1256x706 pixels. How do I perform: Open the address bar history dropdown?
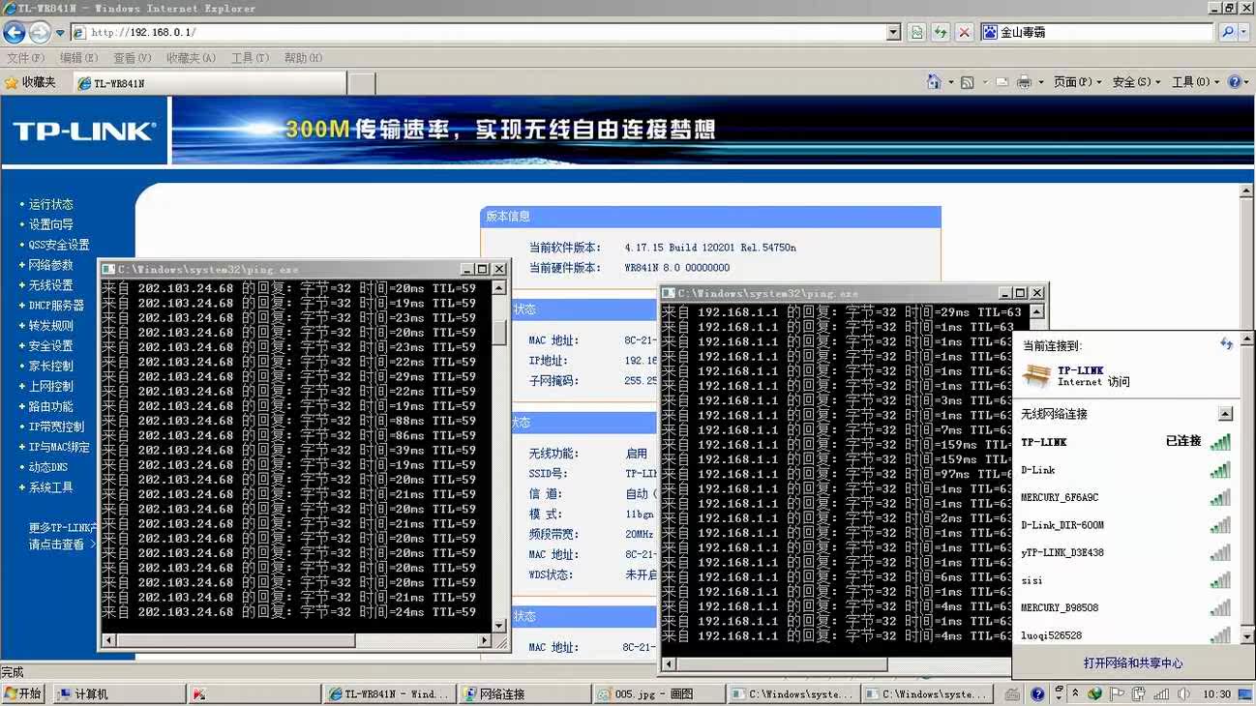(x=893, y=32)
